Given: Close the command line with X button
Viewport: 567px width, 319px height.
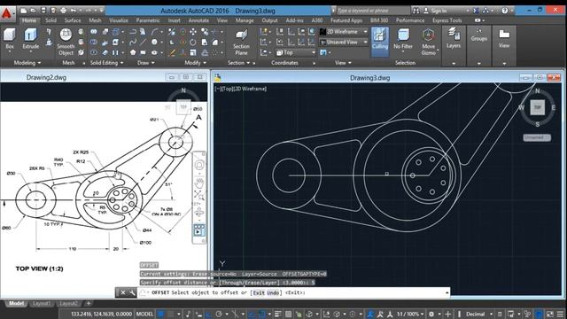Looking at the screenshot, I should coord(123,292).
